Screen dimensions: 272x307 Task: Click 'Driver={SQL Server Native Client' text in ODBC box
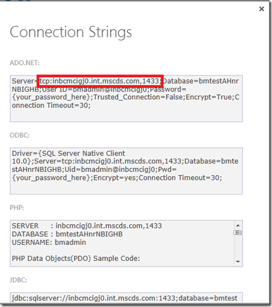click(x=68, y=153)
